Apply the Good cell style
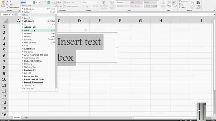 [x=150, y=2]
